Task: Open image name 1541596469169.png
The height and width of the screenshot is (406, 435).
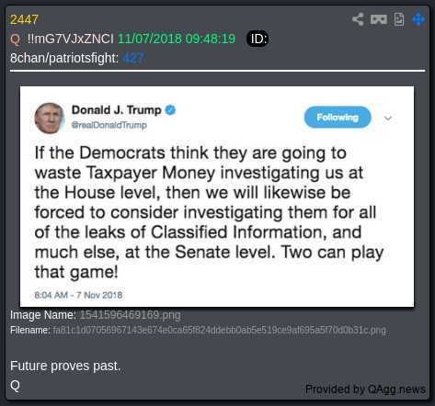Action: 130,315
